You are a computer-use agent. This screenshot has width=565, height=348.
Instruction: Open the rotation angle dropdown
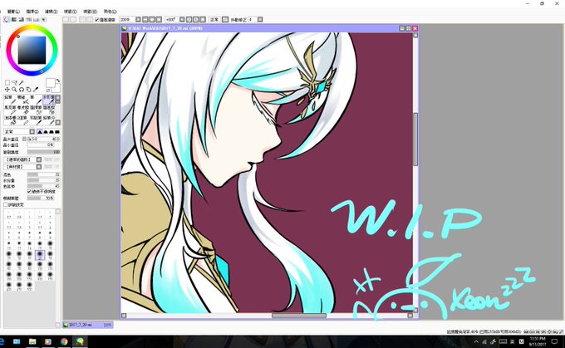pos(182,19)
